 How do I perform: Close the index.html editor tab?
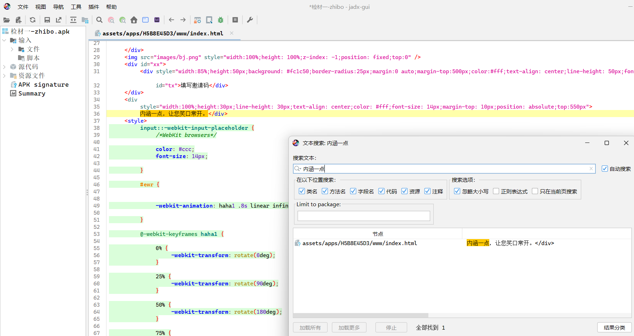(x=232, y=33)
